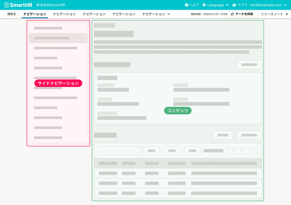Select the highlighted side navigation item
Image resolution: width=291 pixels, height=205 pixels.
point(58,38)
